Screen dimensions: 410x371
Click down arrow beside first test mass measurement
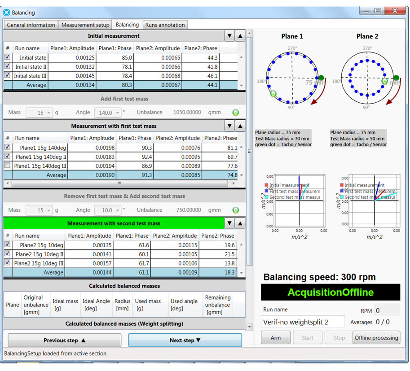(x=229, y=126)
